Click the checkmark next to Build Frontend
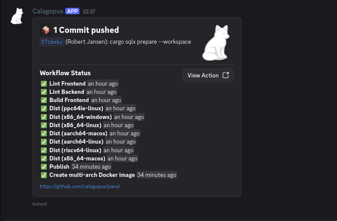Screen dimensions: 337x221 (x=44, y=100)
